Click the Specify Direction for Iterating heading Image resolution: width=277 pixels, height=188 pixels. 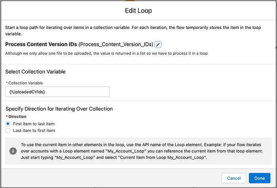coord(59,109)
